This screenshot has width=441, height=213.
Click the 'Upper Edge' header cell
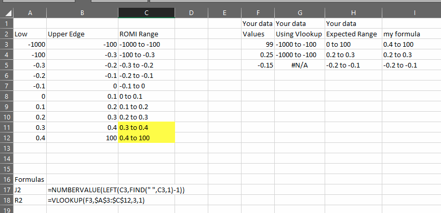tap(83, 34)
